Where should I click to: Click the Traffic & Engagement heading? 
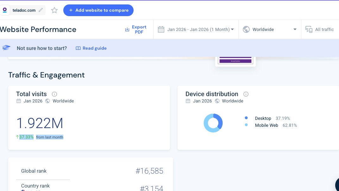(47, 75)
